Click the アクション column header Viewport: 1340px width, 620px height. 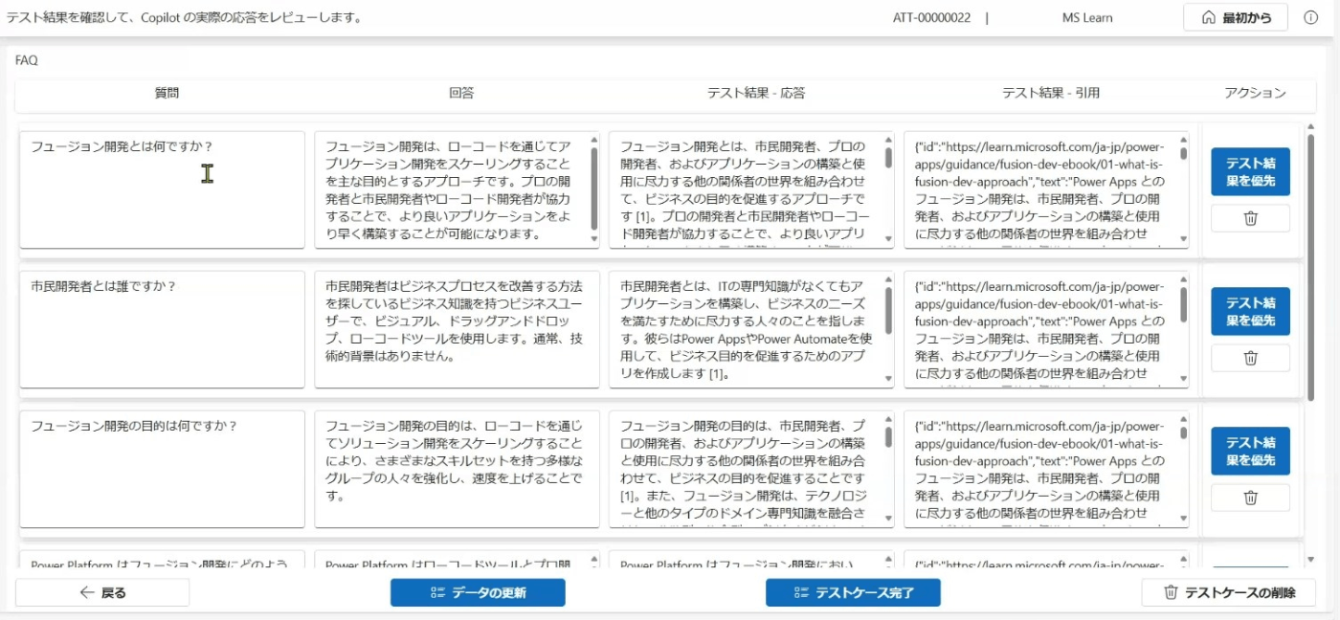tap(1255, 93)
